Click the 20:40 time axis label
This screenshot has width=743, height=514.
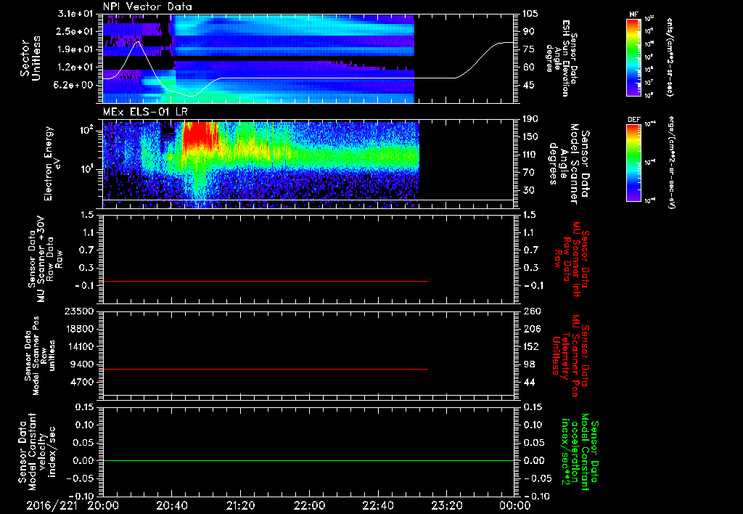[171, 505]
